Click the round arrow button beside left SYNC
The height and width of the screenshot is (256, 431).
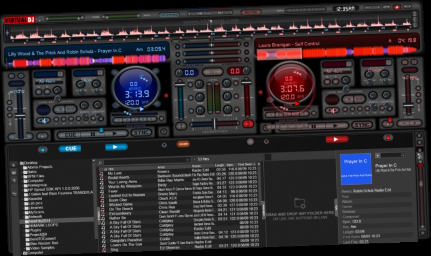tap(164, 132)
